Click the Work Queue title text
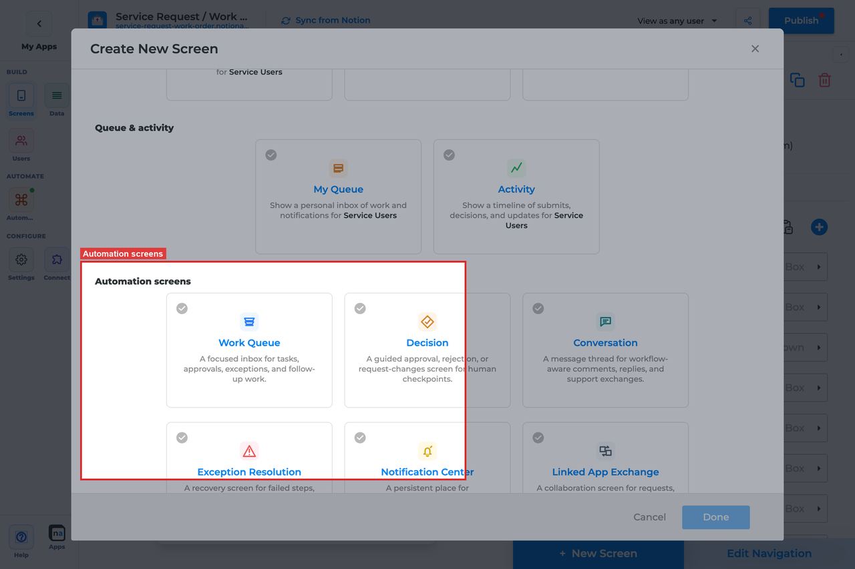The image size is (855, 569). 249,343
